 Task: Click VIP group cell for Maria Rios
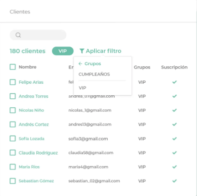tap(142, 167)
